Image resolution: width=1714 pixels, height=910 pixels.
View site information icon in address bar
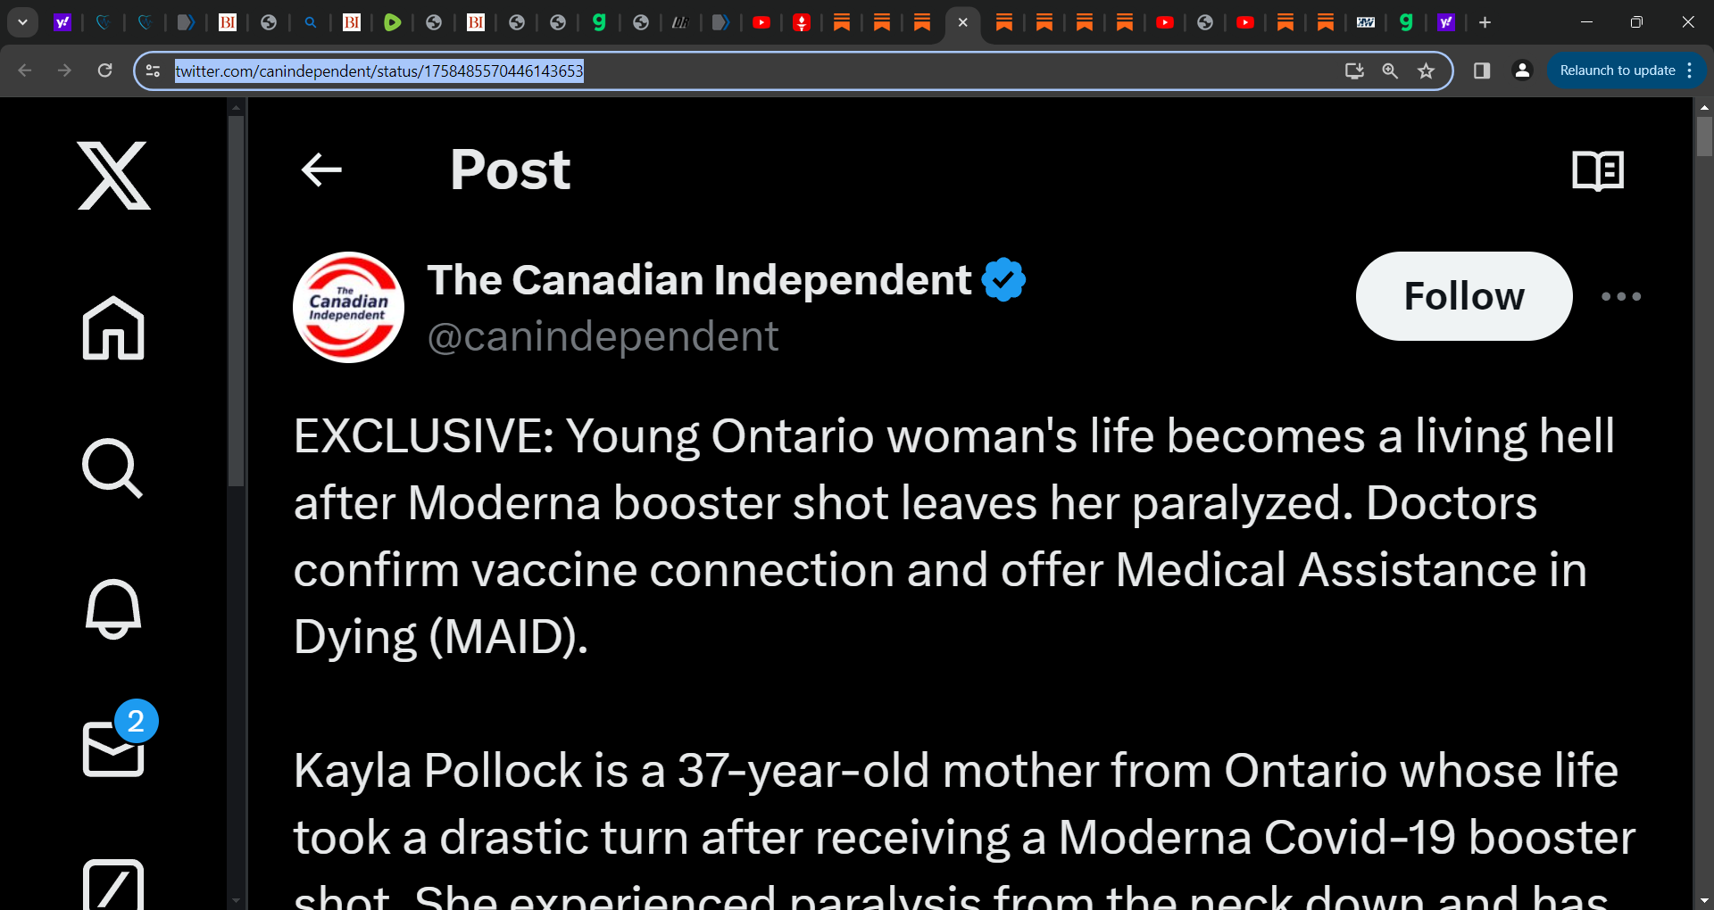click(x=154, y=70)
